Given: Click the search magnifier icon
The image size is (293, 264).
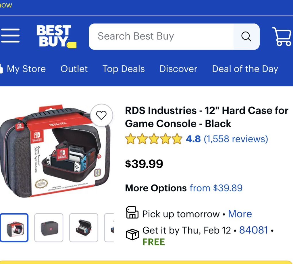Looking at the screenshot, I should [x=246, y=37].
